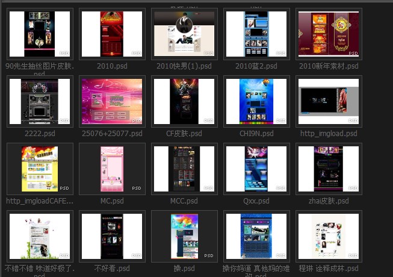Click the file name 2010新年素材.psd
Image resolution: width=393 pixels, height=277 pixels.
329,66
